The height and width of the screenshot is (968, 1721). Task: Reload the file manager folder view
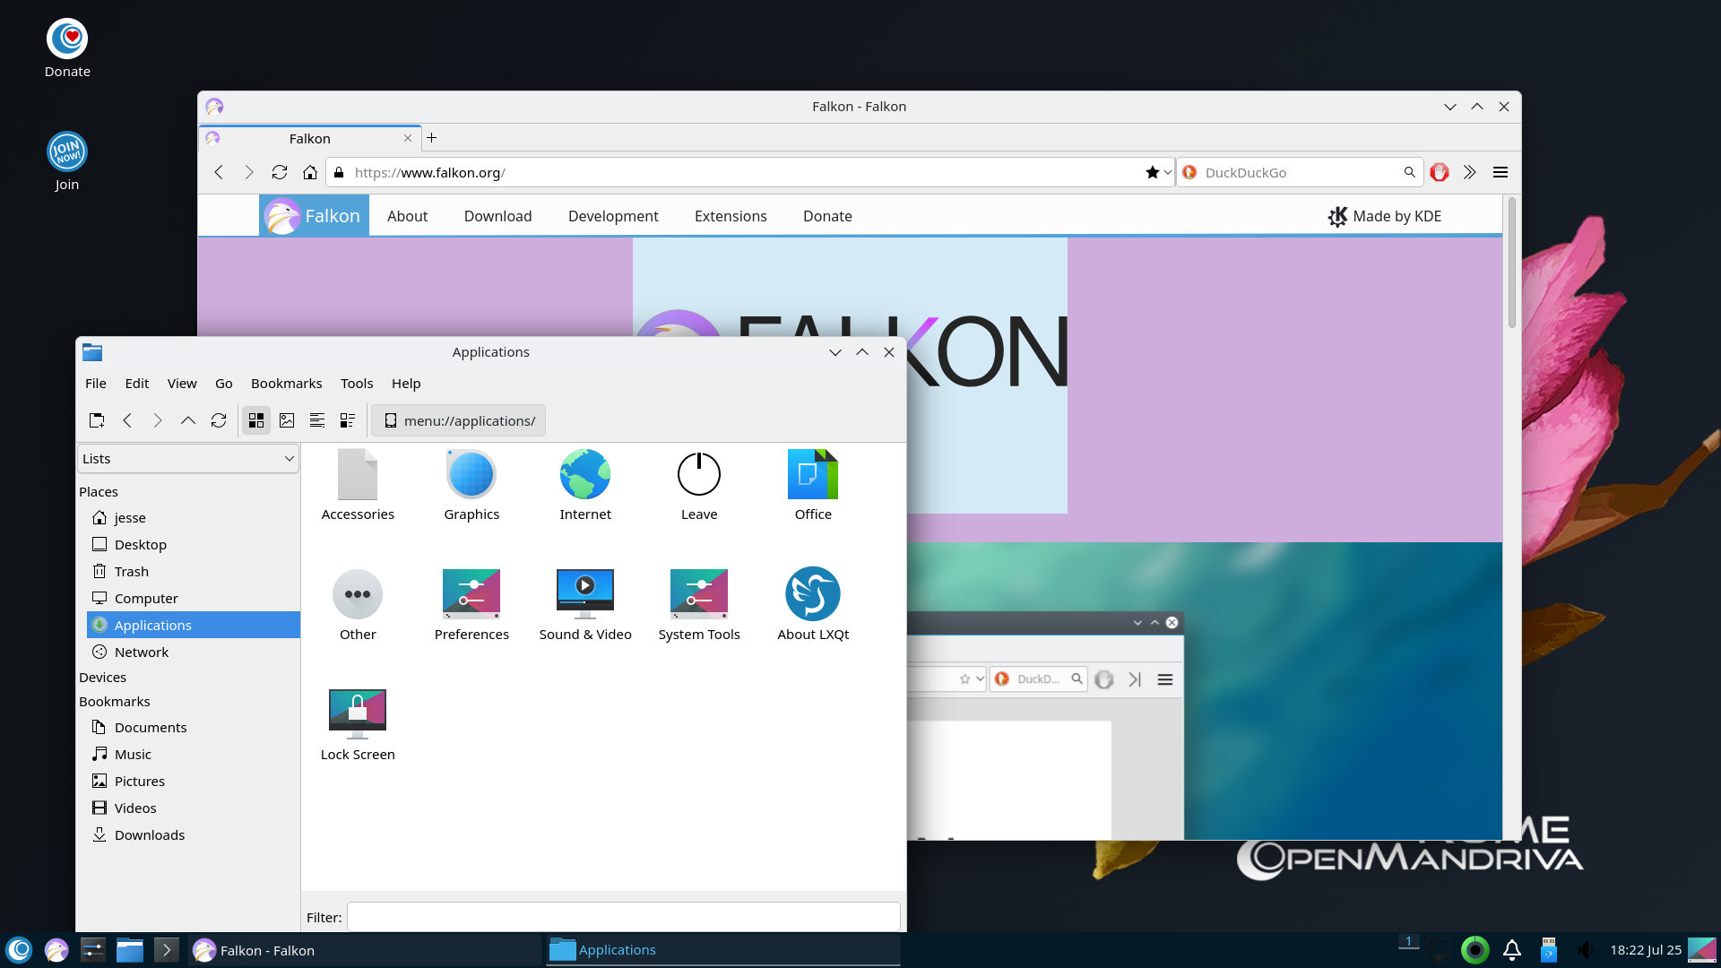(219, 420)
